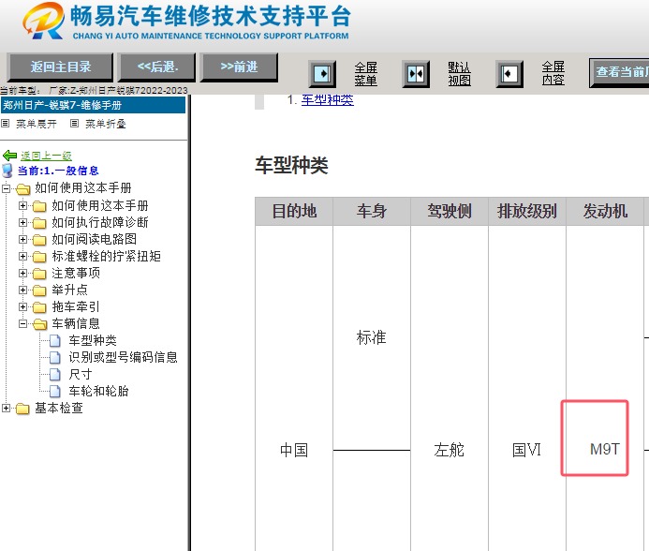The height and width of the screenshot is (551, 649).
Task: Click the 查看当前 button
Action: [620, 72]
